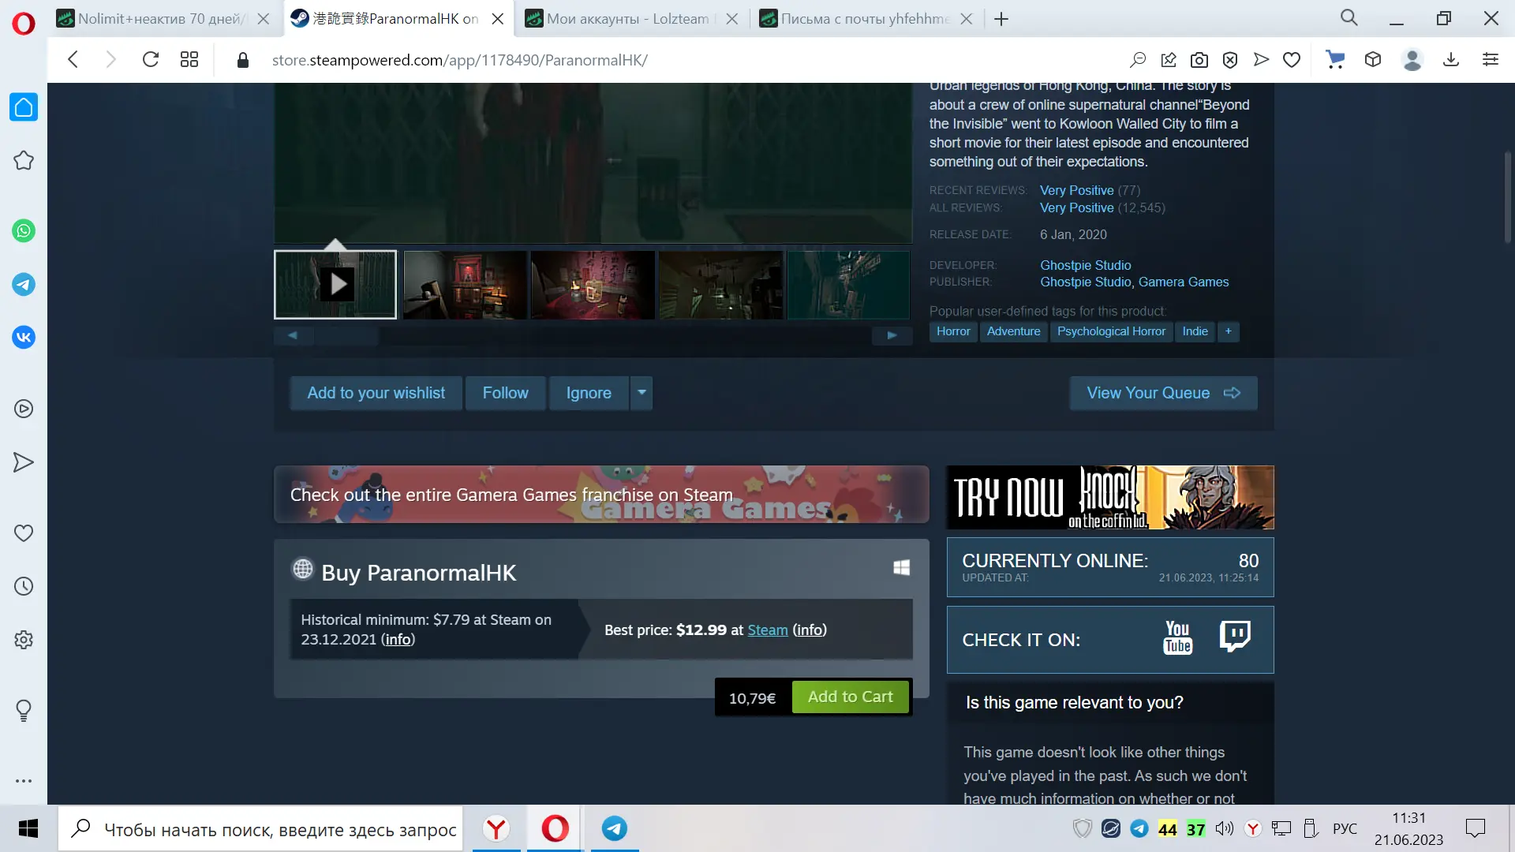
Task: Open the YouTube icon for ParanormalHK
Action: coord(1177,637)
